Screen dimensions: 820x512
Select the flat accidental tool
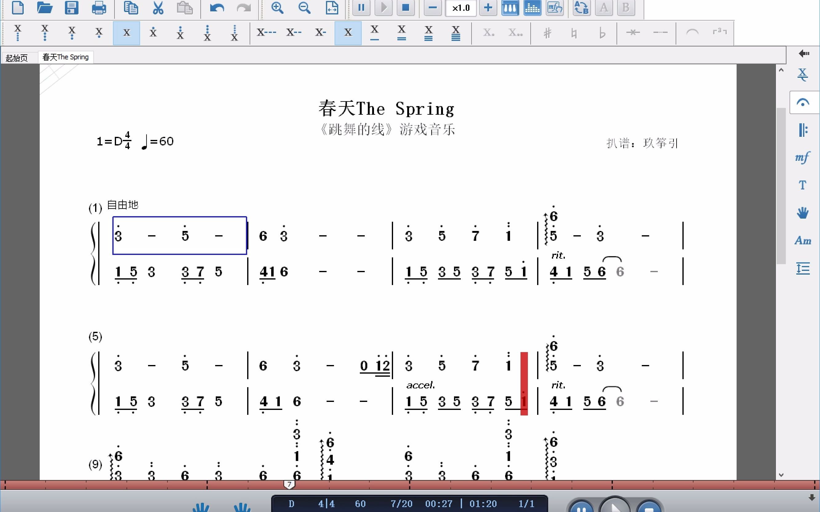(x=602, y=33)
